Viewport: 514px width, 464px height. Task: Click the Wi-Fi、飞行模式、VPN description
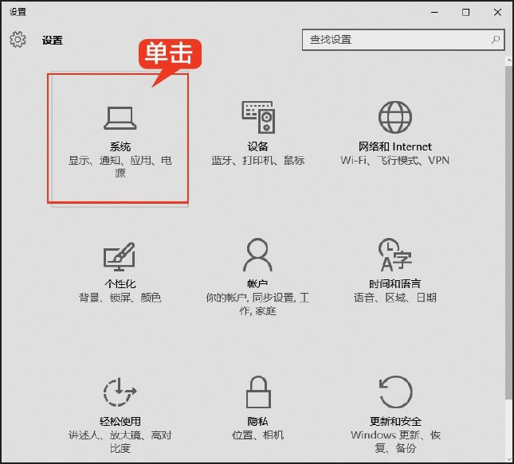click(x=395, y=161)
